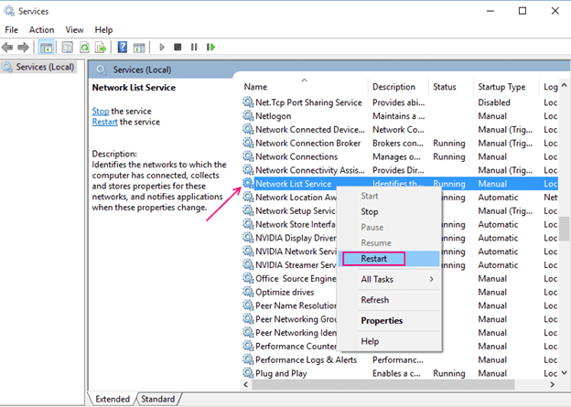This screenshot has width=571, height=407.
Task: Choose Refresh in the context menu
Action: (389, 300)
